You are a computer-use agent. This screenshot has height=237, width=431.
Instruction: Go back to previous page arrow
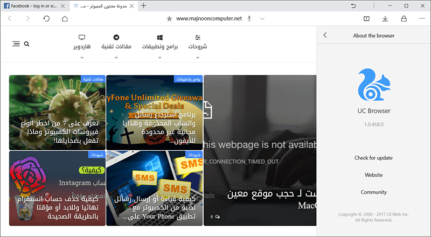[10, 18]
